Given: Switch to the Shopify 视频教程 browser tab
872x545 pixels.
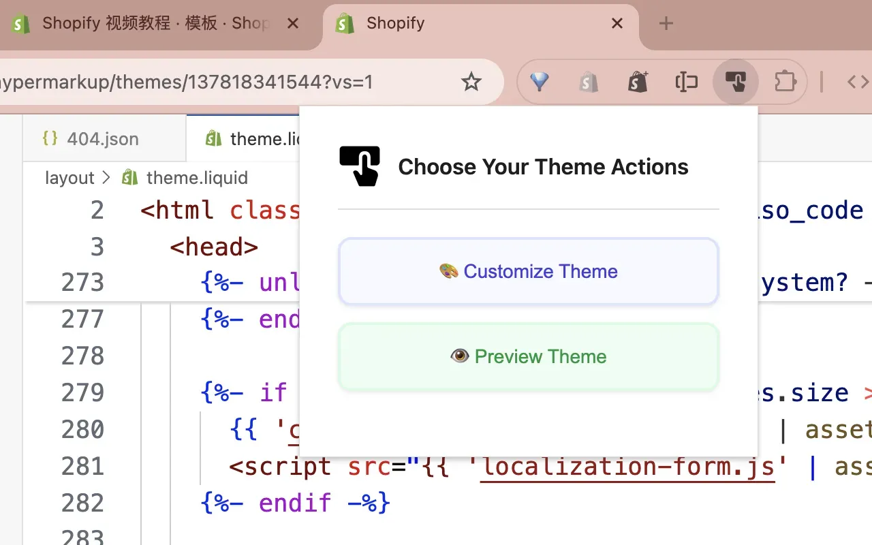Looking at the screenshot, I should tap(150, 23).
